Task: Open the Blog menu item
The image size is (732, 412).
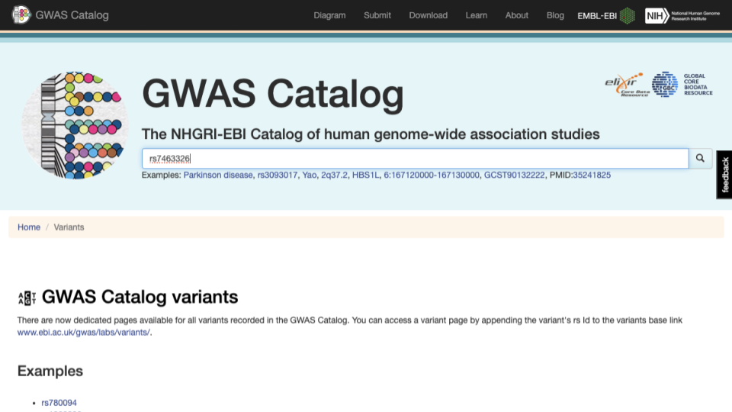Action: (x=555, y=15)
